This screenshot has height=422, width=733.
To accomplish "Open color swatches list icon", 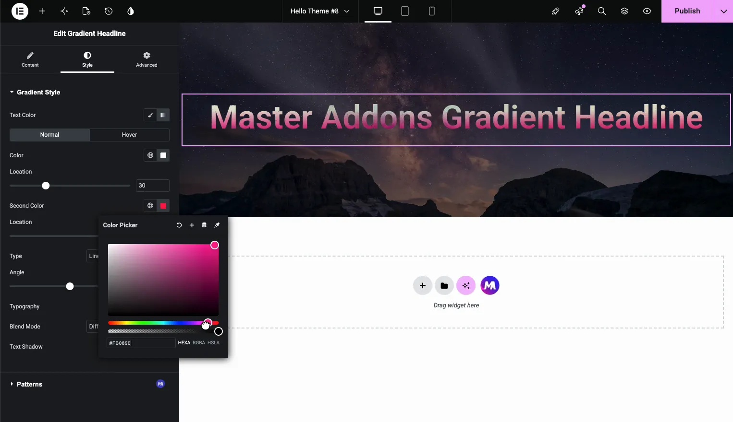I will pos(204,225).
